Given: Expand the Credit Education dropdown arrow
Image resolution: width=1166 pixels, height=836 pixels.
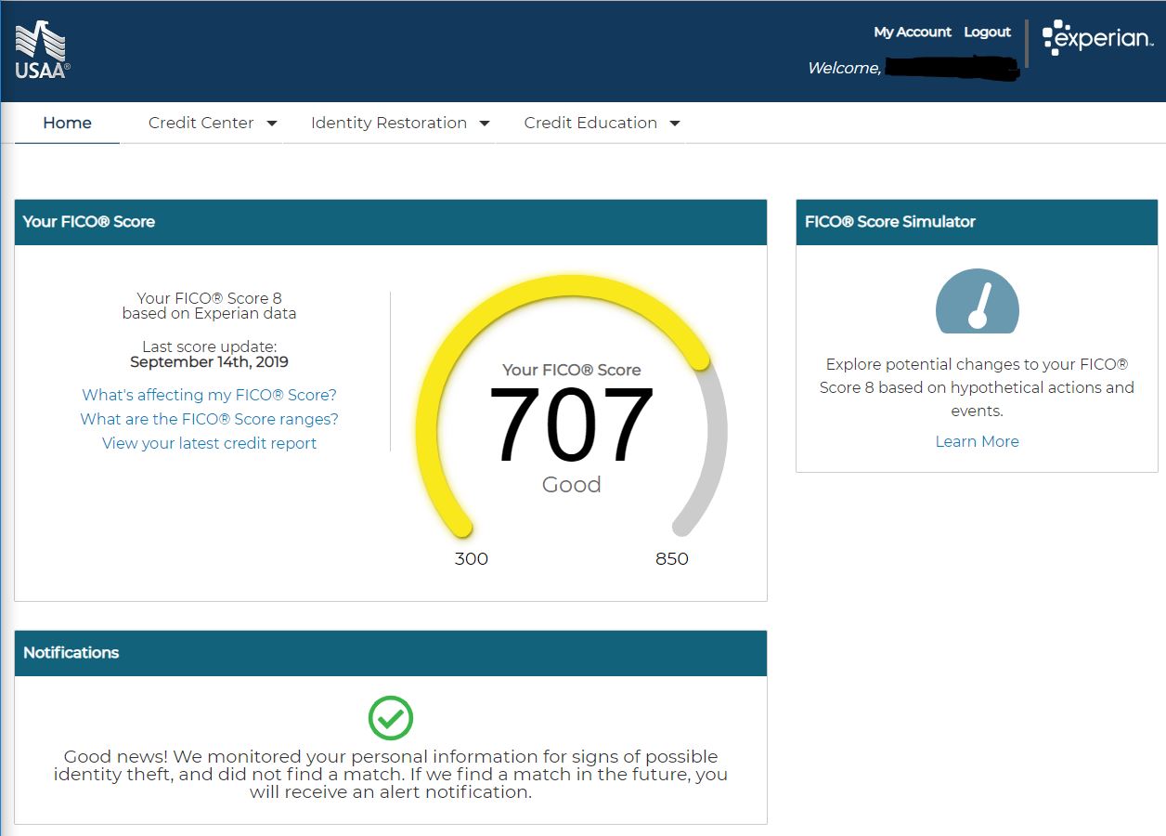Looking at the screenshot, I should pos(675,124).
